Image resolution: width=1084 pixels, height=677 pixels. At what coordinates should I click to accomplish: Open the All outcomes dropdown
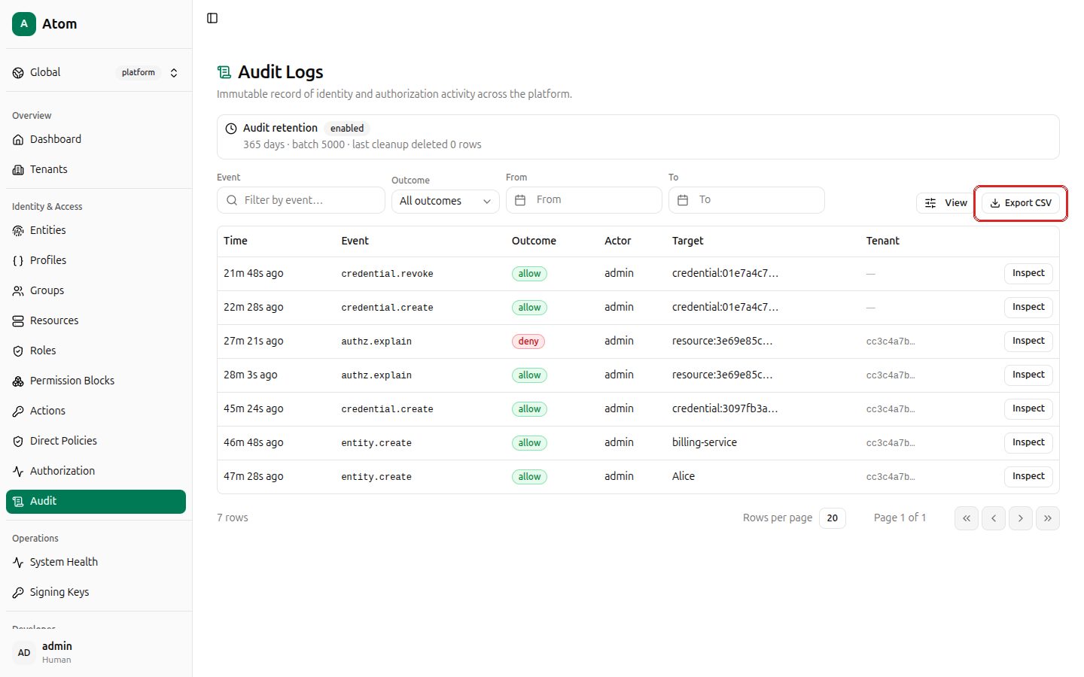(446, 201)
